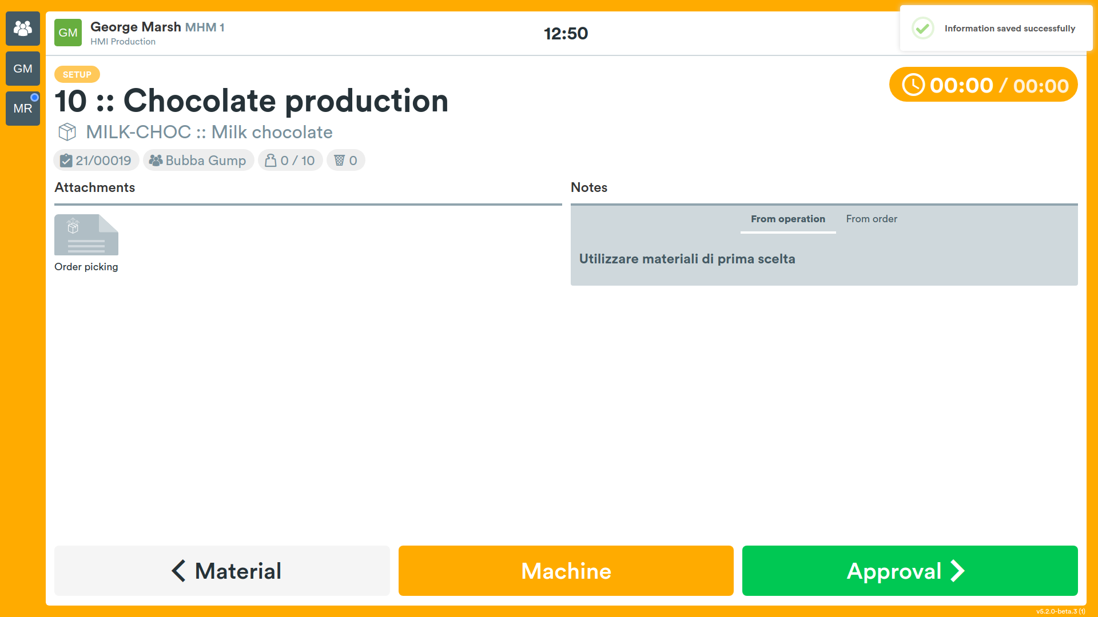Click the green GM user avatar
Viewport: 1098px width, 617px height.
coord(68,33)
